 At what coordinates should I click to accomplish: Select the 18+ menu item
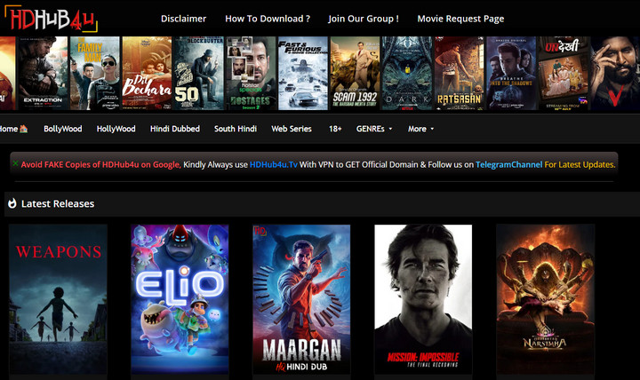(x=335, y=129)
